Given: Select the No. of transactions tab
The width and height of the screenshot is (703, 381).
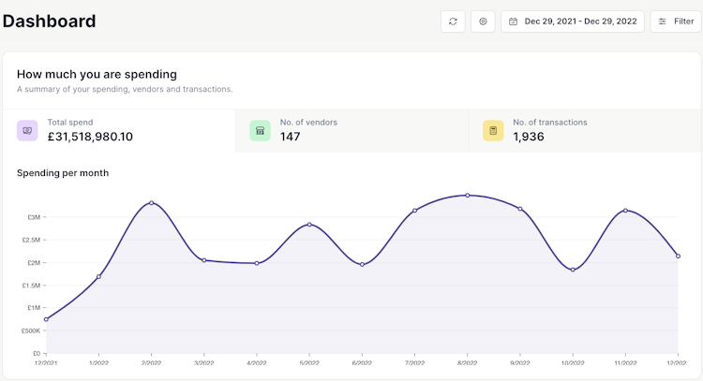Looking at the screenshot, I should (x=585, y=131).
